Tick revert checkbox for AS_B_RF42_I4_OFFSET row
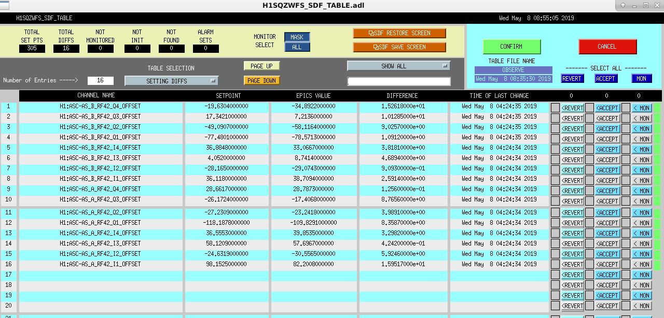The width and height of the screenshot is (664, 318). coord(555,149)
